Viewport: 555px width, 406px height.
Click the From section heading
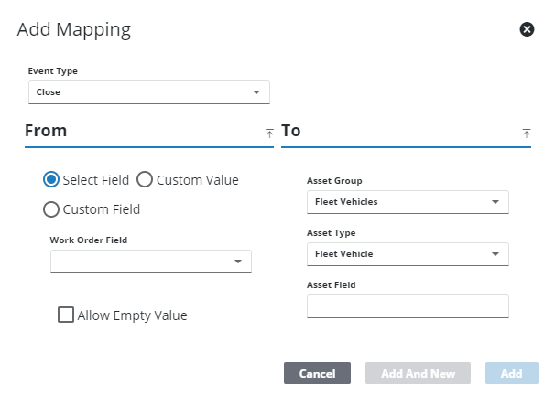tap(46, 131)
